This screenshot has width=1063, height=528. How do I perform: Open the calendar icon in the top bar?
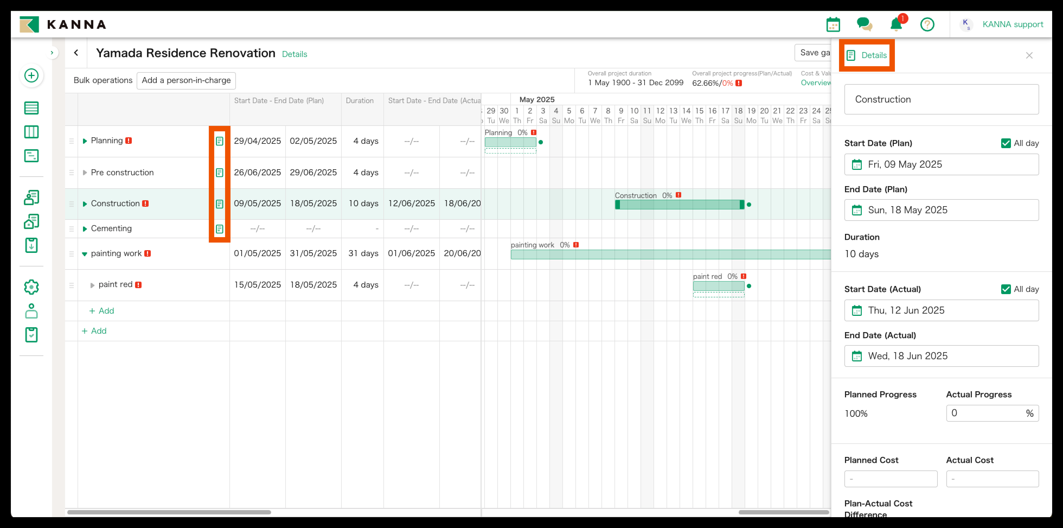[x=833, y=24]
